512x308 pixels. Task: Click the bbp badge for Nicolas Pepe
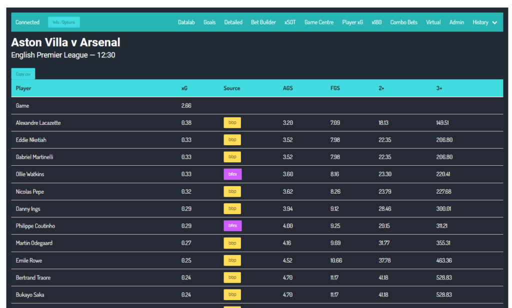pyautogui.click(x=232, y=191)
